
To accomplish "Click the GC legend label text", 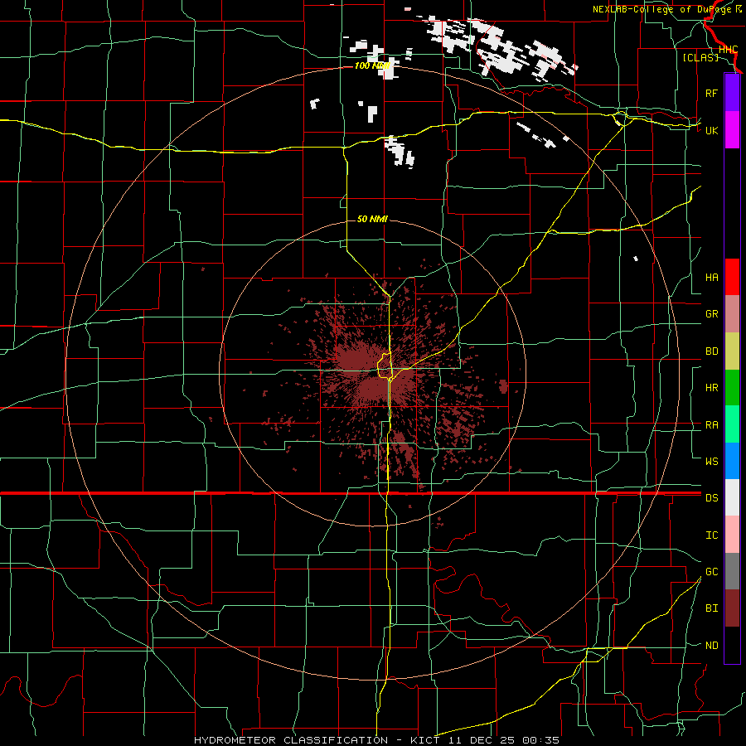I will pyautogui.click(x=711, y=572).
